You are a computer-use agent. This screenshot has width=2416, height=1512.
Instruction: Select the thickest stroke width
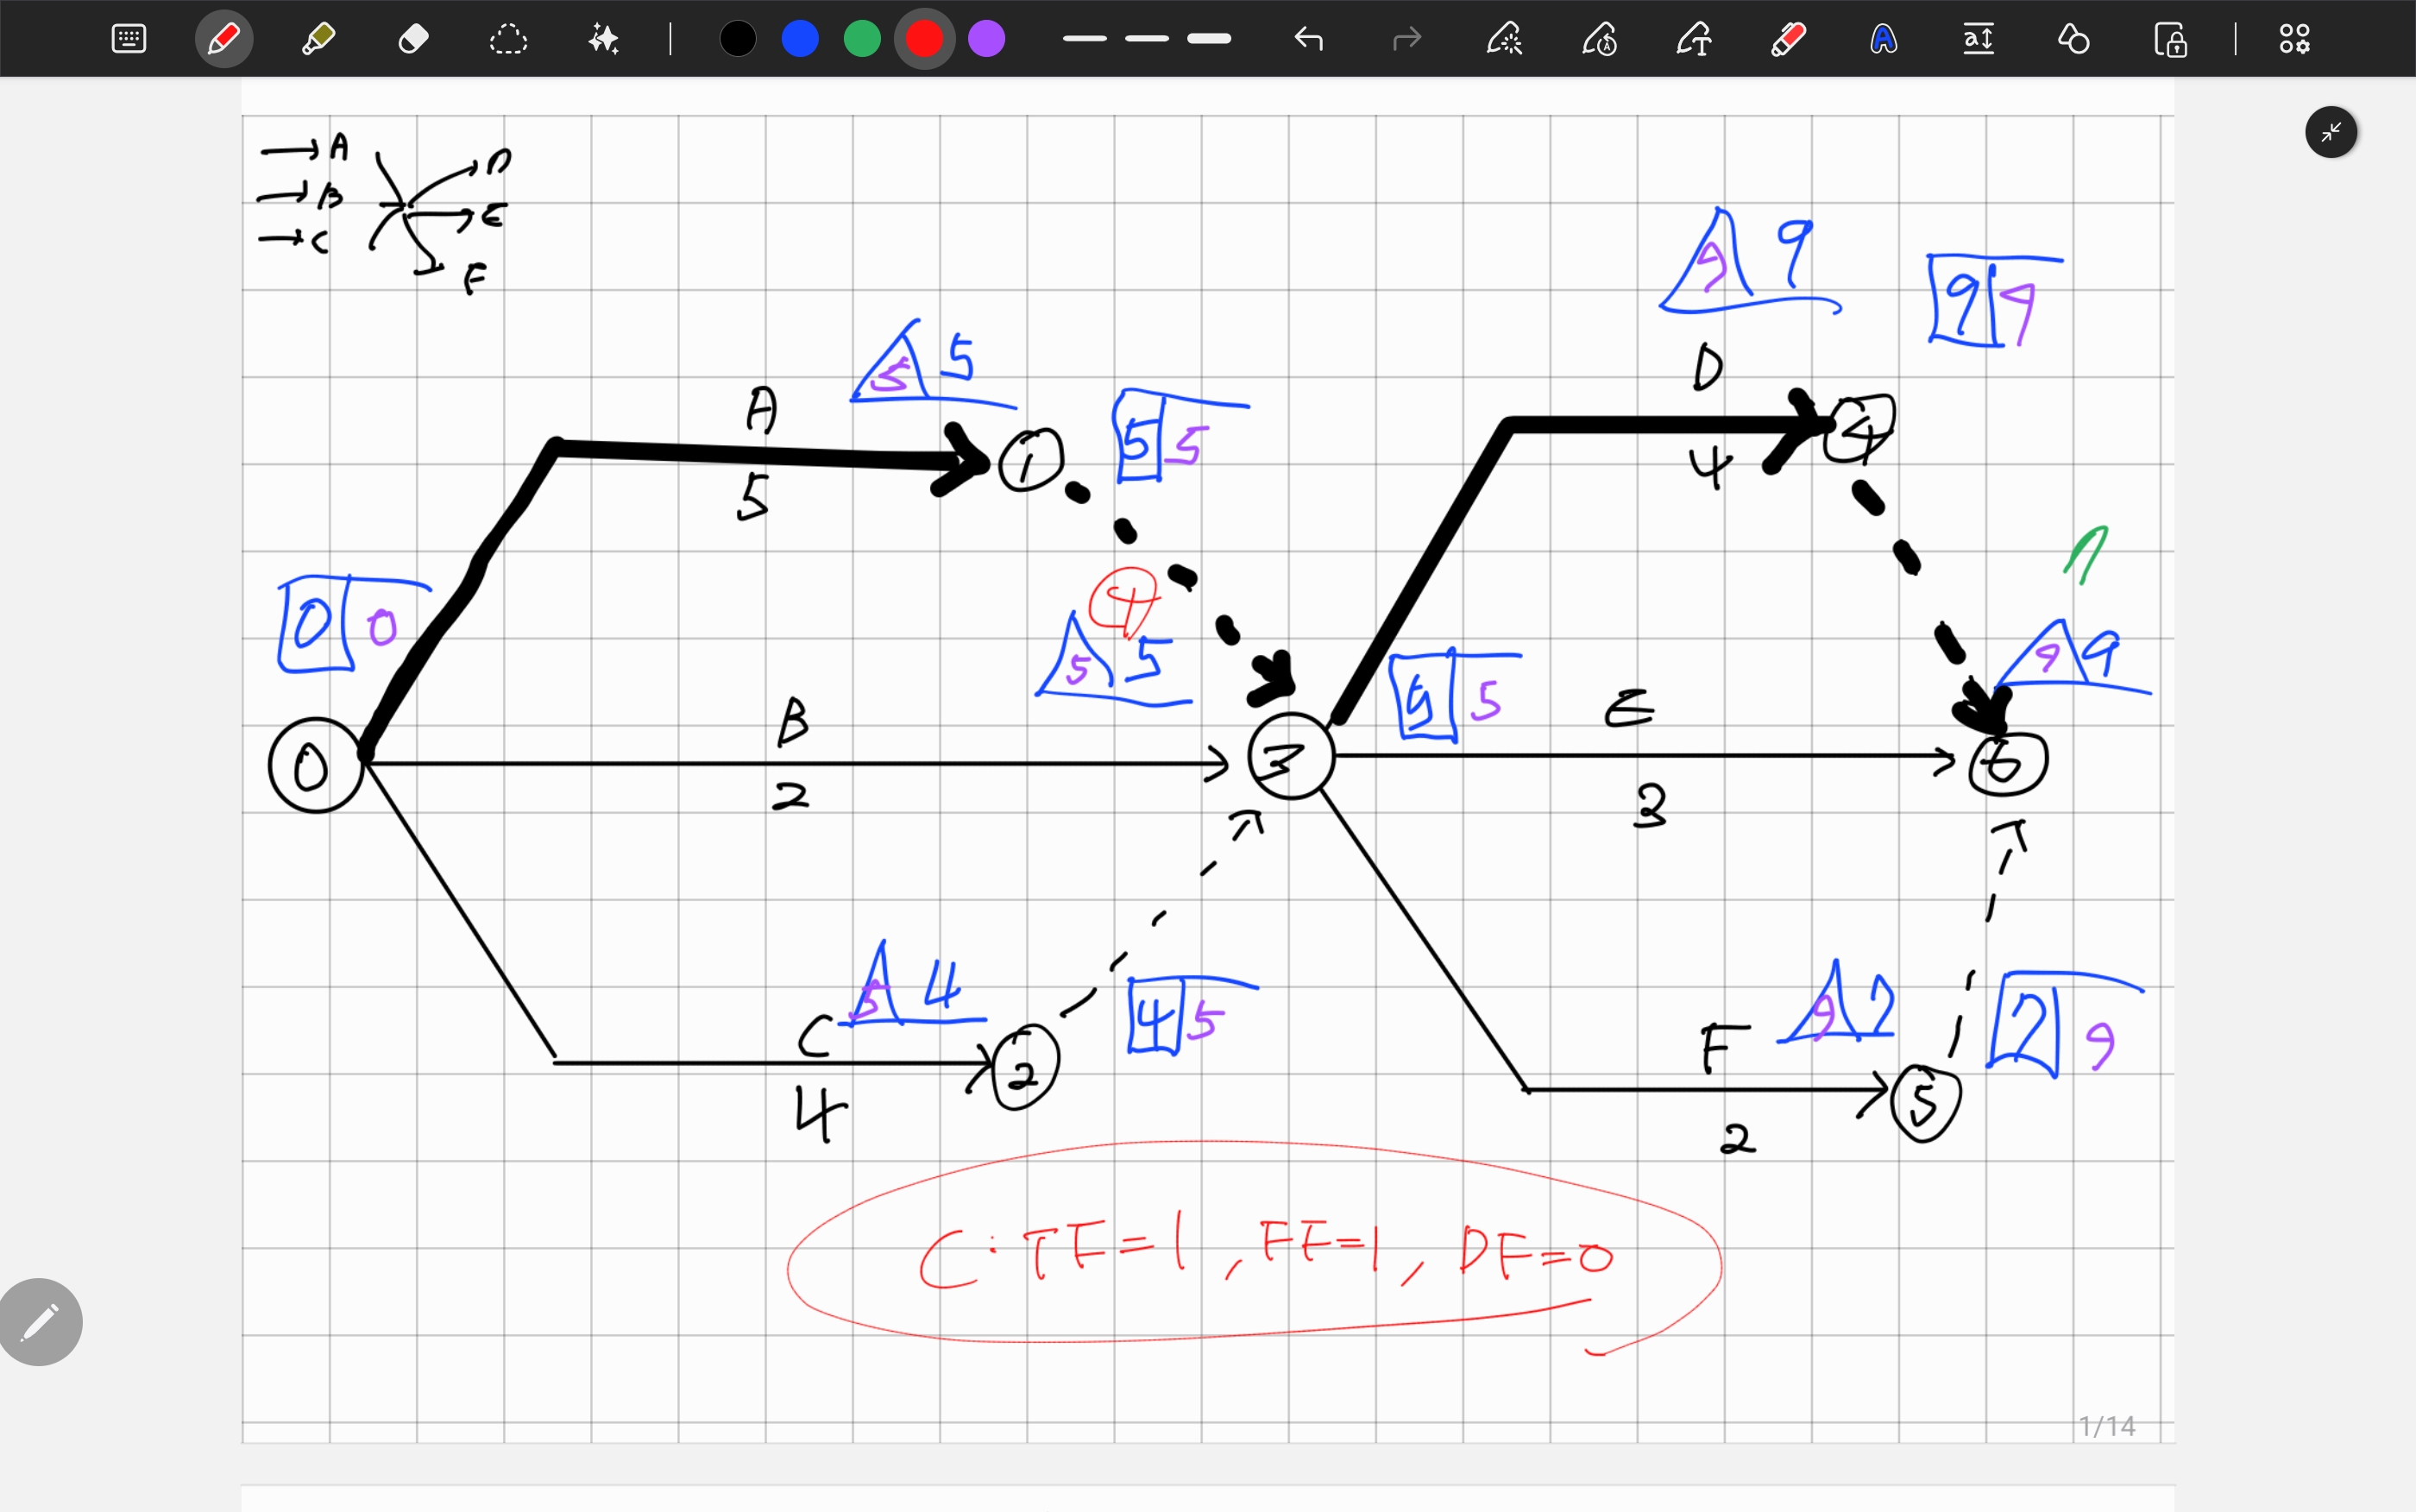(x=1209, y=39)
